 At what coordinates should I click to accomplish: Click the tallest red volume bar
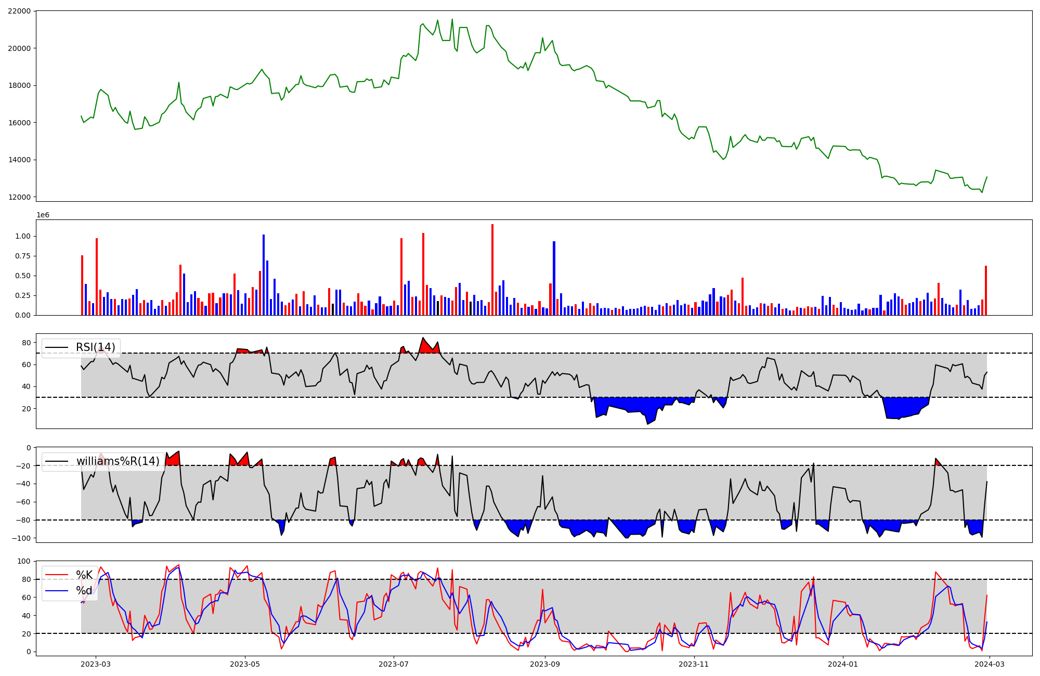492,270
